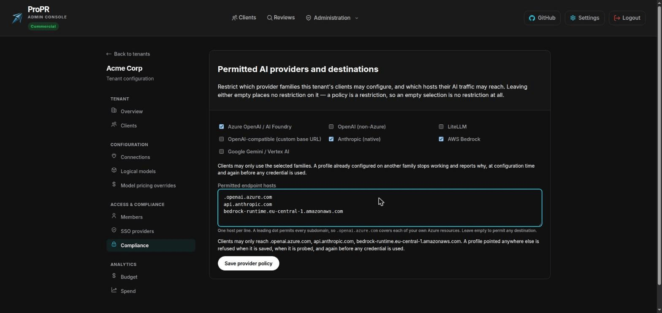
Task: Select the Compliance sidebar item
Action: pyautogui.click(x=151, y=245)
